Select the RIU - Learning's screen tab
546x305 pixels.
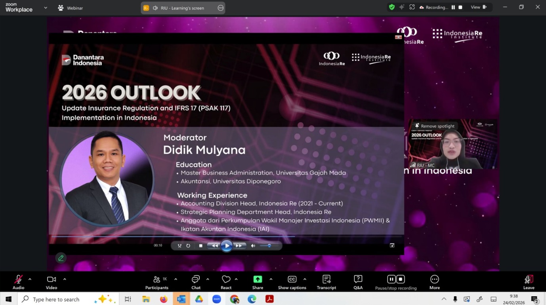(182, 8)
